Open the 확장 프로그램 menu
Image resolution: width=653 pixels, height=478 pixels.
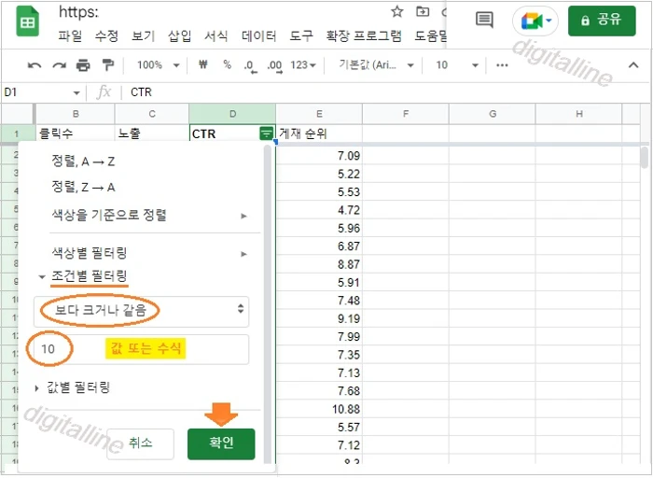pyautogui.click(x=364, y=36)
